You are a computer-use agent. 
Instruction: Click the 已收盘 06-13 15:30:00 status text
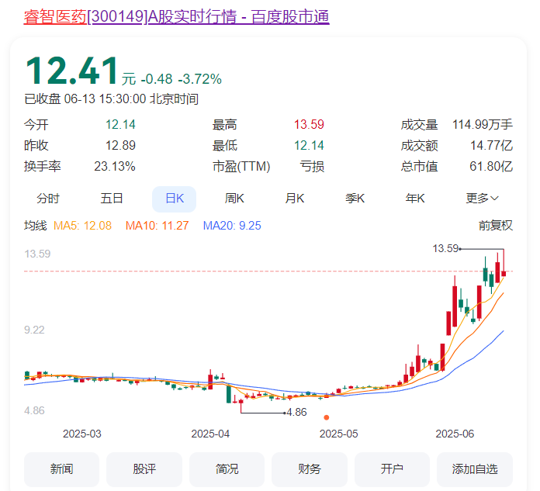(x=111, y=99)
